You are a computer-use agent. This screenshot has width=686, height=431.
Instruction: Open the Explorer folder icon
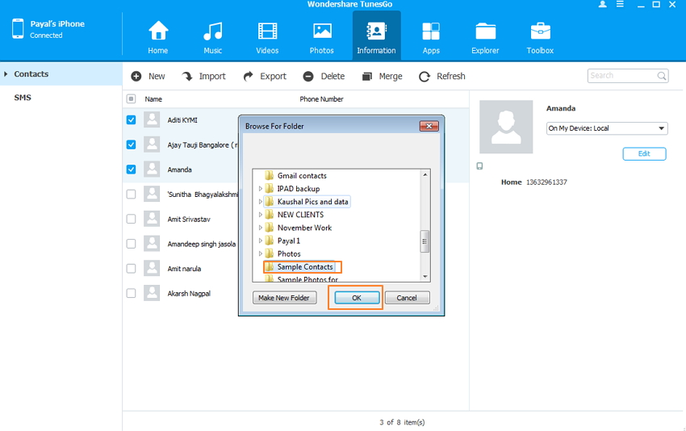(x=486, y=32)
